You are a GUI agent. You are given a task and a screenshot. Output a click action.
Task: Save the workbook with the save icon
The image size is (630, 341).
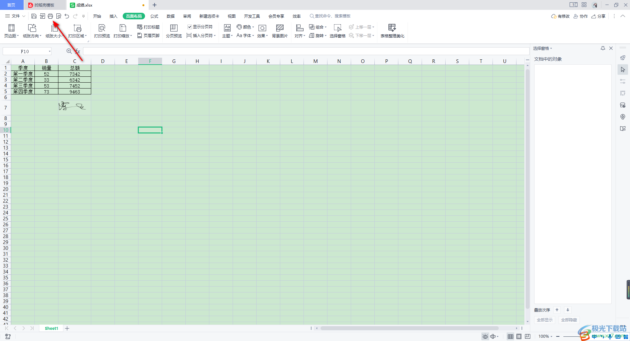click(34, 16)
